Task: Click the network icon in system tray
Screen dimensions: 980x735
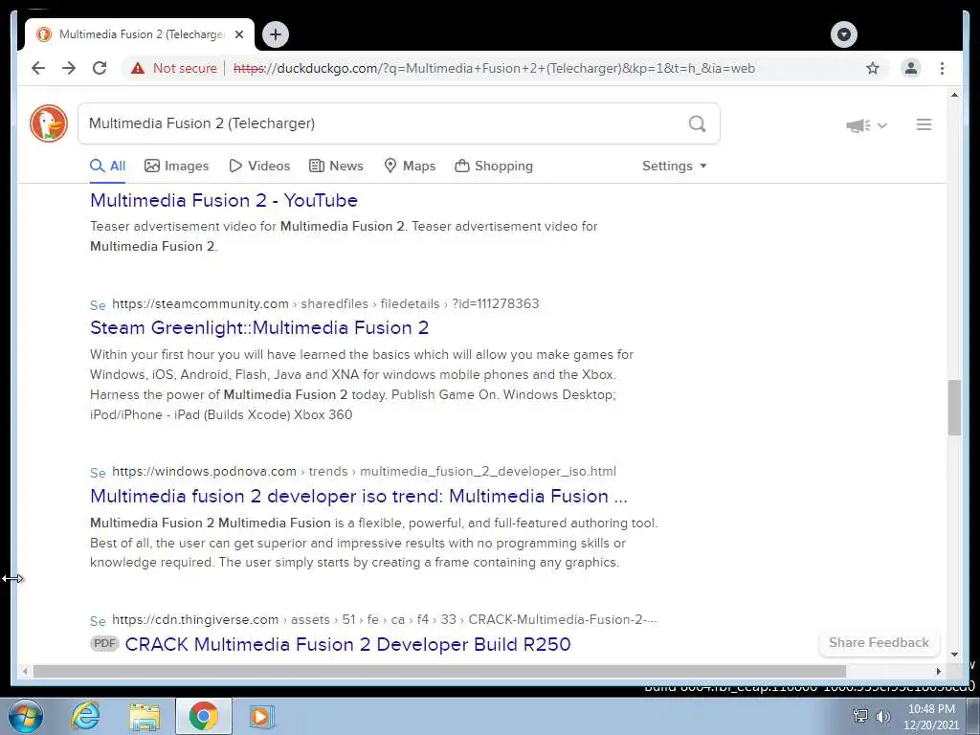Action: 860,716
